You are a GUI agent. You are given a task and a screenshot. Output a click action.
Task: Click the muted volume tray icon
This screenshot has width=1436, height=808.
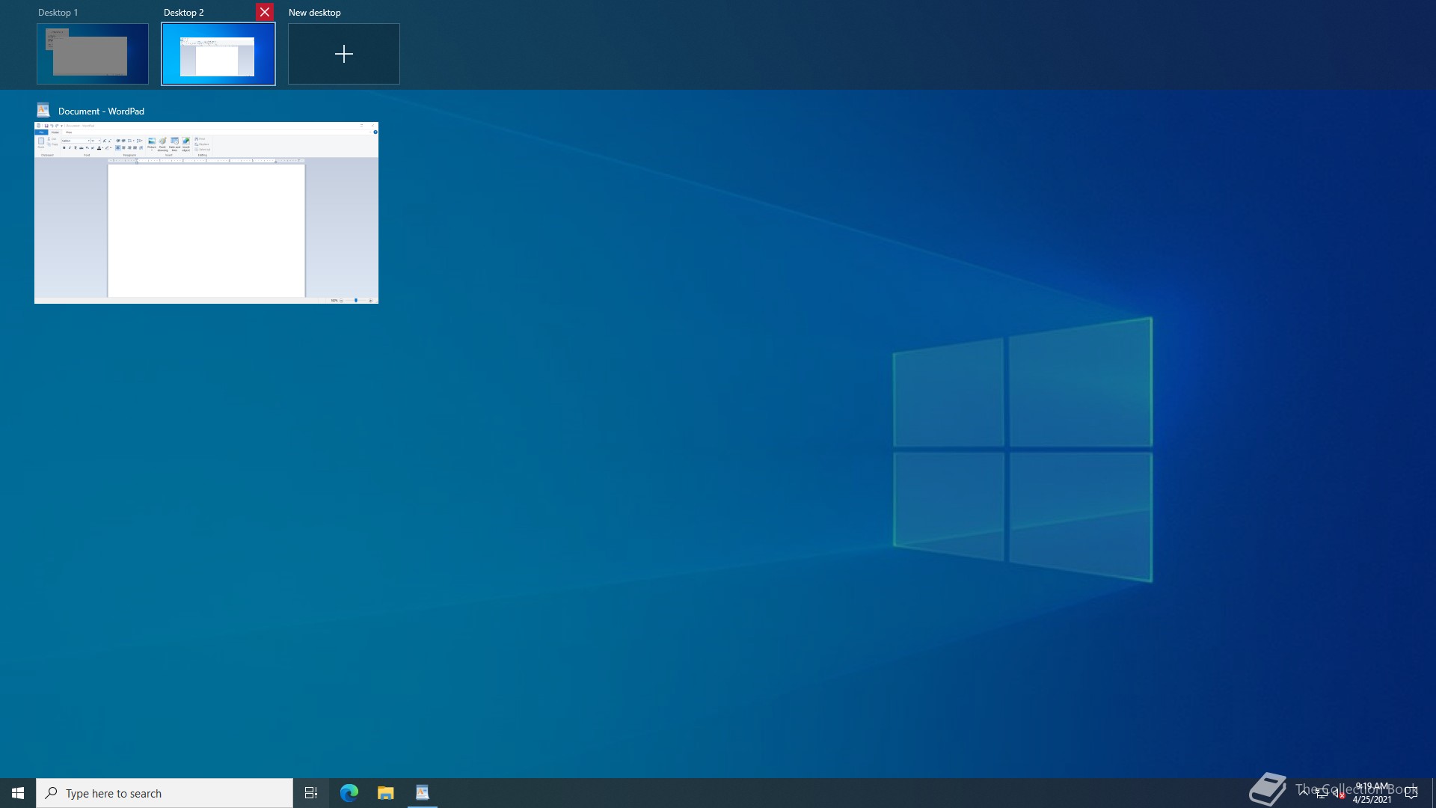(1338, 793)
